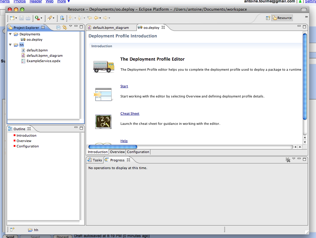316x238 pixels.
Task: Close the Outline view tab
Action: click(x=29, y=129)
